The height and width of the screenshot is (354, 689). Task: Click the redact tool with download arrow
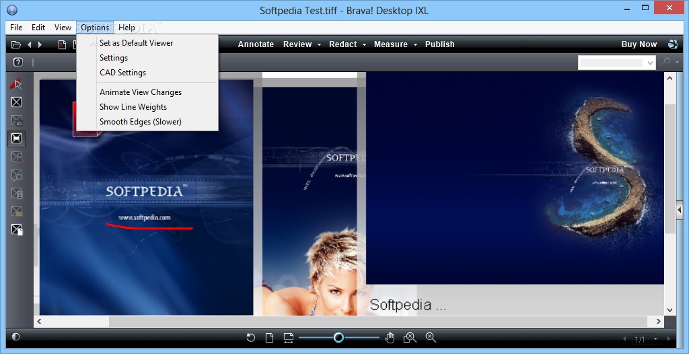pos(17,193)
